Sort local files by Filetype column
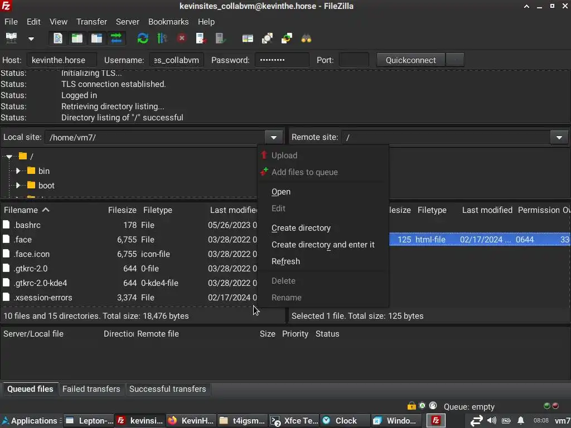 point(157,210)
